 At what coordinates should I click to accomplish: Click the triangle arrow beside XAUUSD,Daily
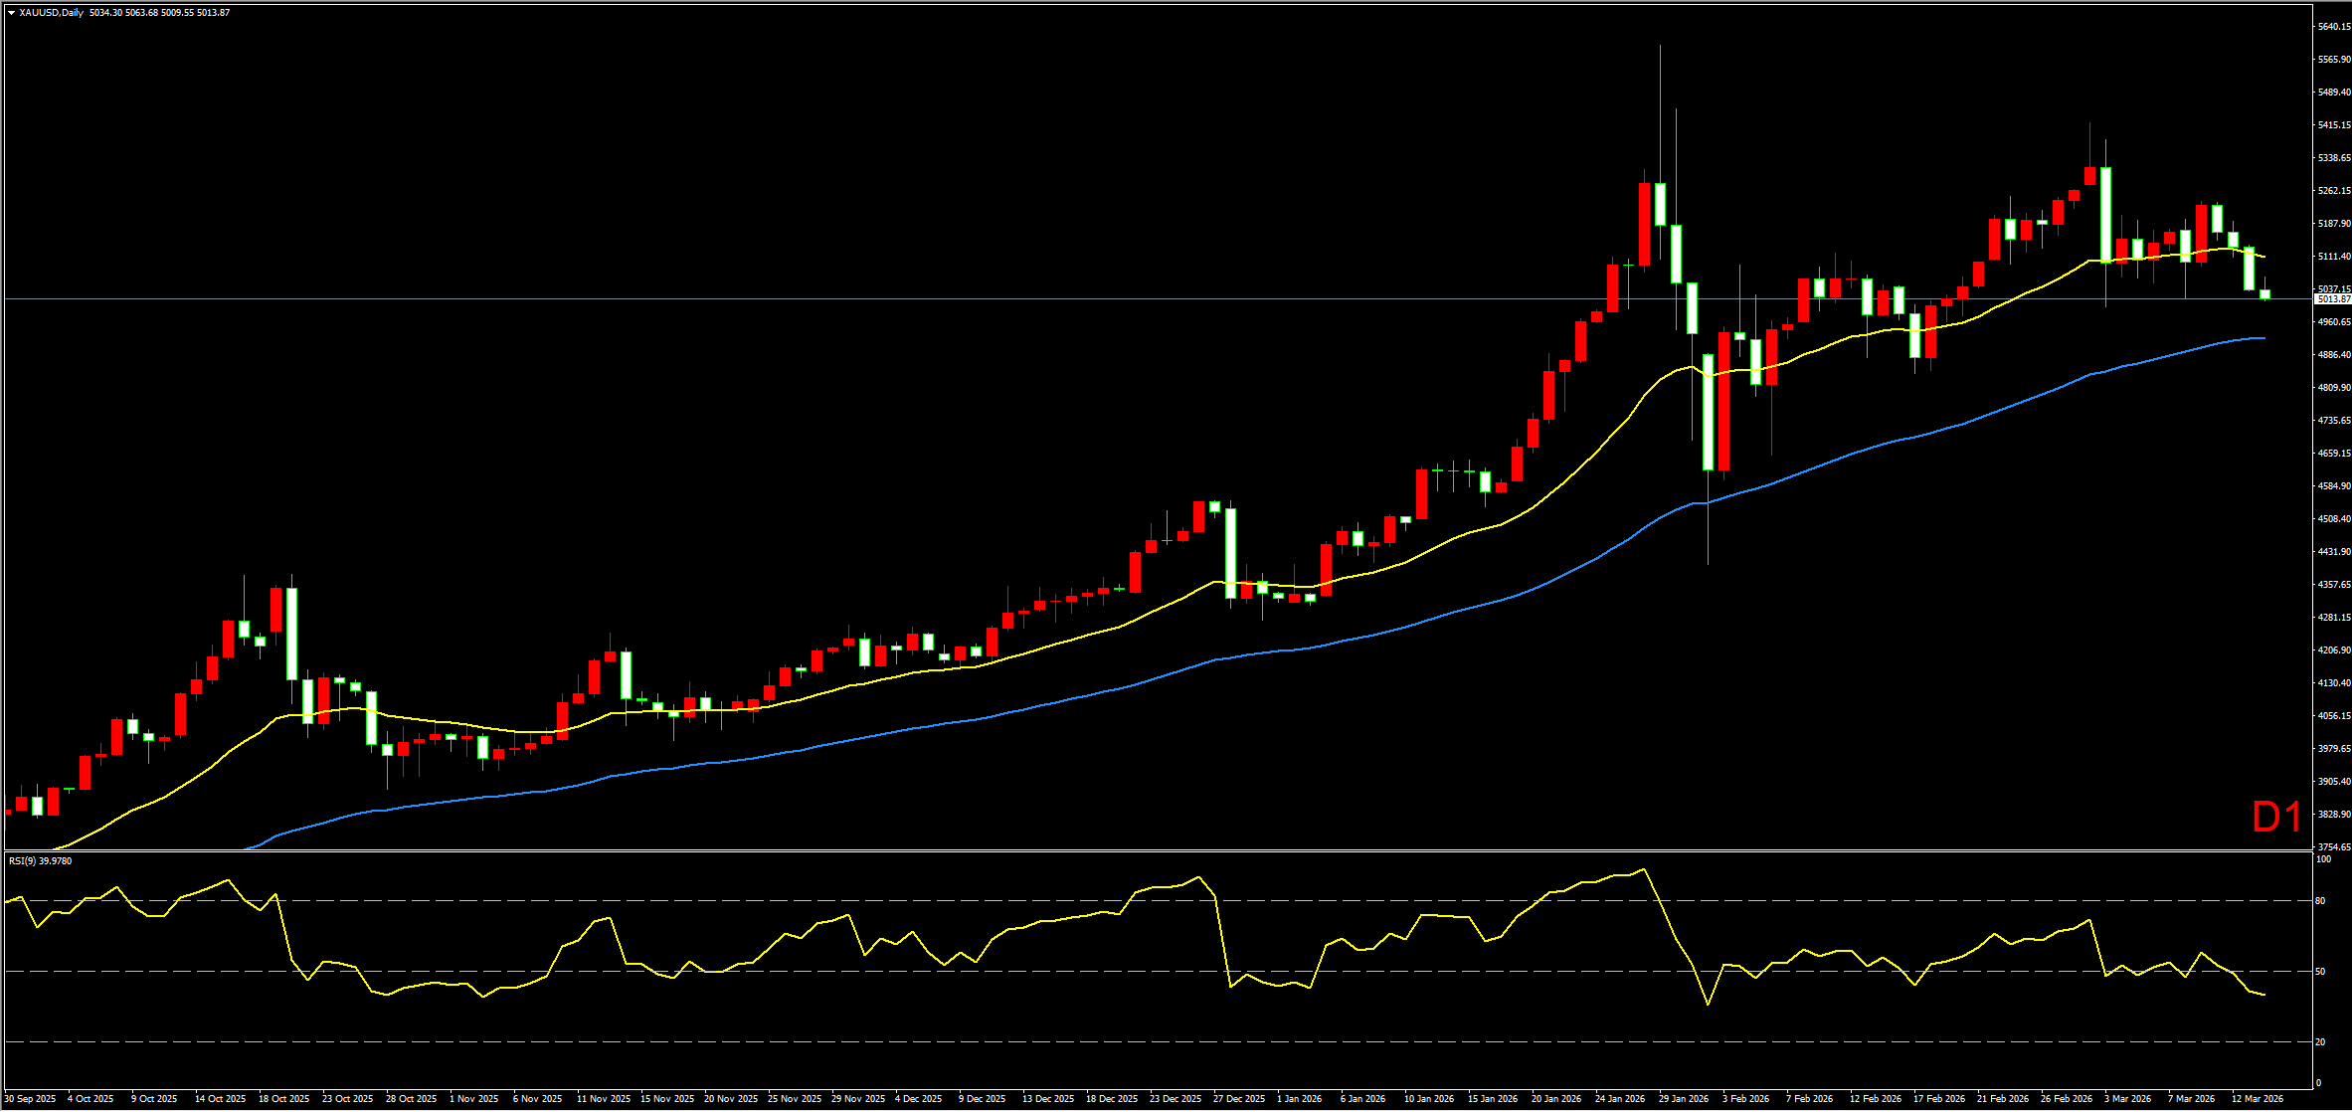pos(11,13)
